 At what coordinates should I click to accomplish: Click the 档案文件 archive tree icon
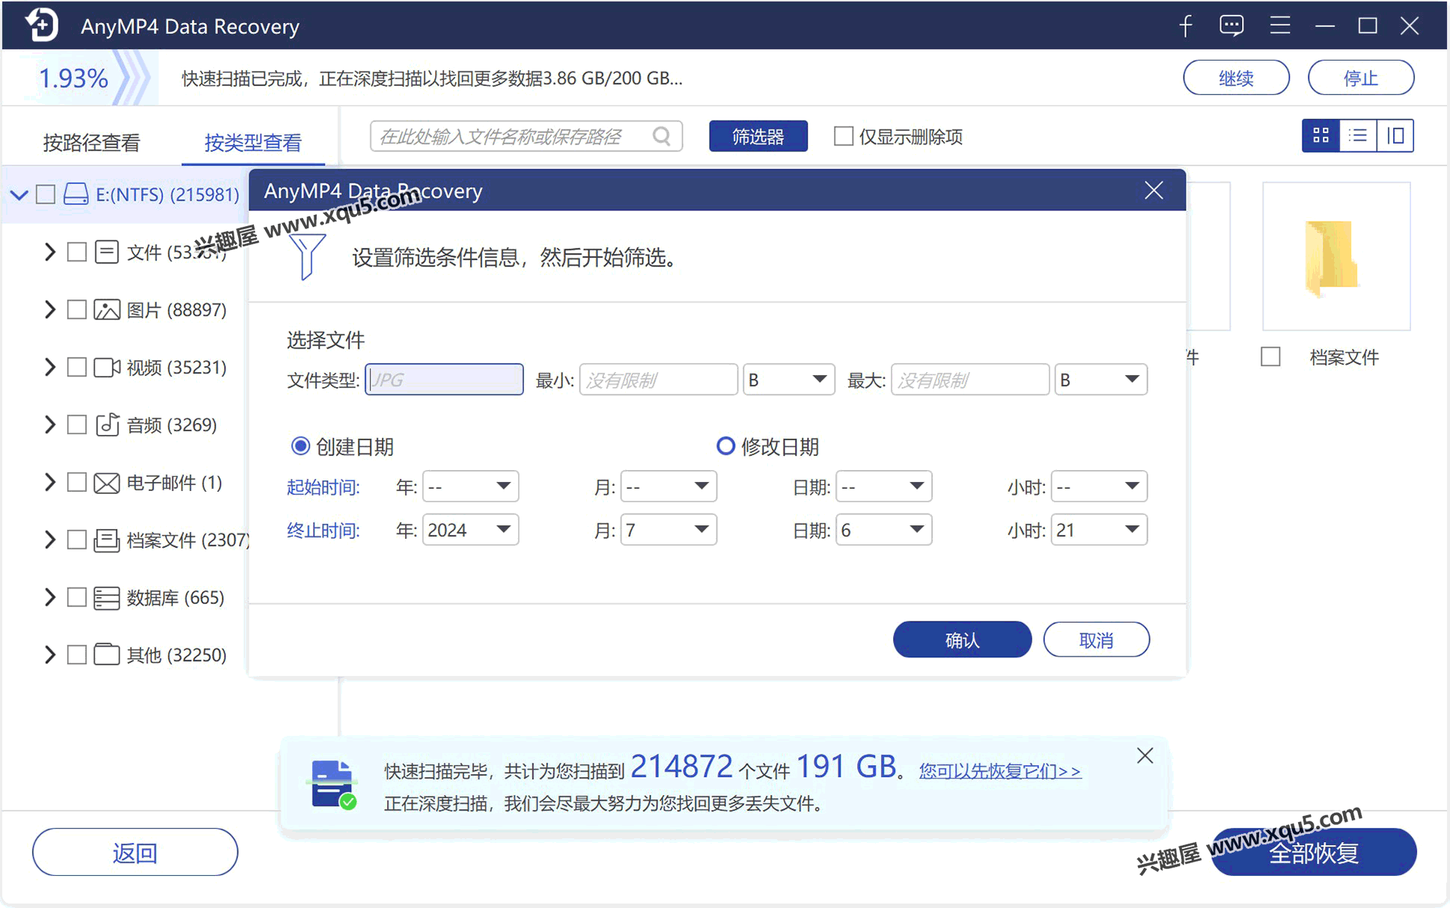click(106, 540)
